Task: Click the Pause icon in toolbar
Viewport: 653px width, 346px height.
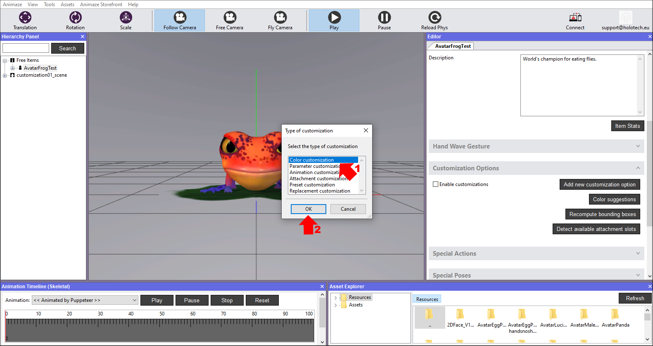Action: coord(384,18)
